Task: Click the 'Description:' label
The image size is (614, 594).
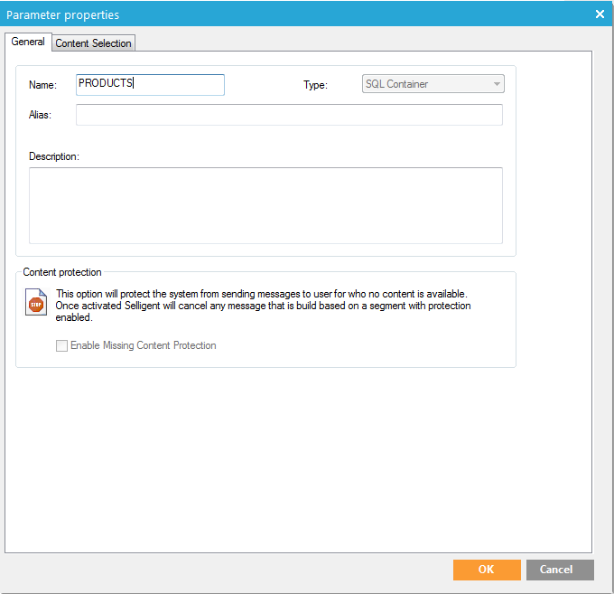Action: (x=54, y=156)
